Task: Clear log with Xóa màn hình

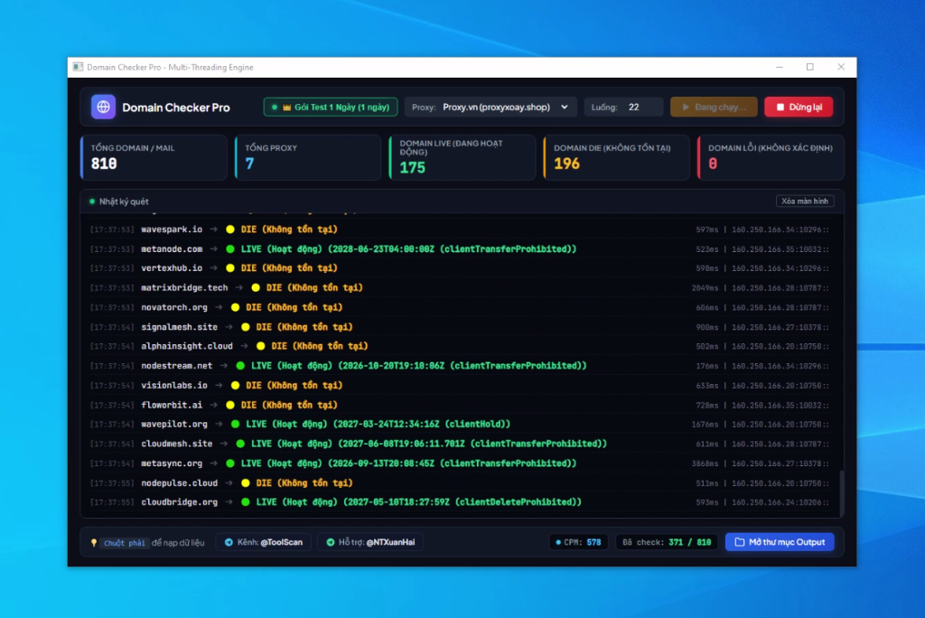Action: [x=805, y=201]
